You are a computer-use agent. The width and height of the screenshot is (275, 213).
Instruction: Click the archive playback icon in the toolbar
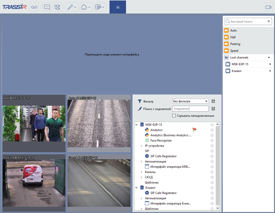[x=34, y=7]
